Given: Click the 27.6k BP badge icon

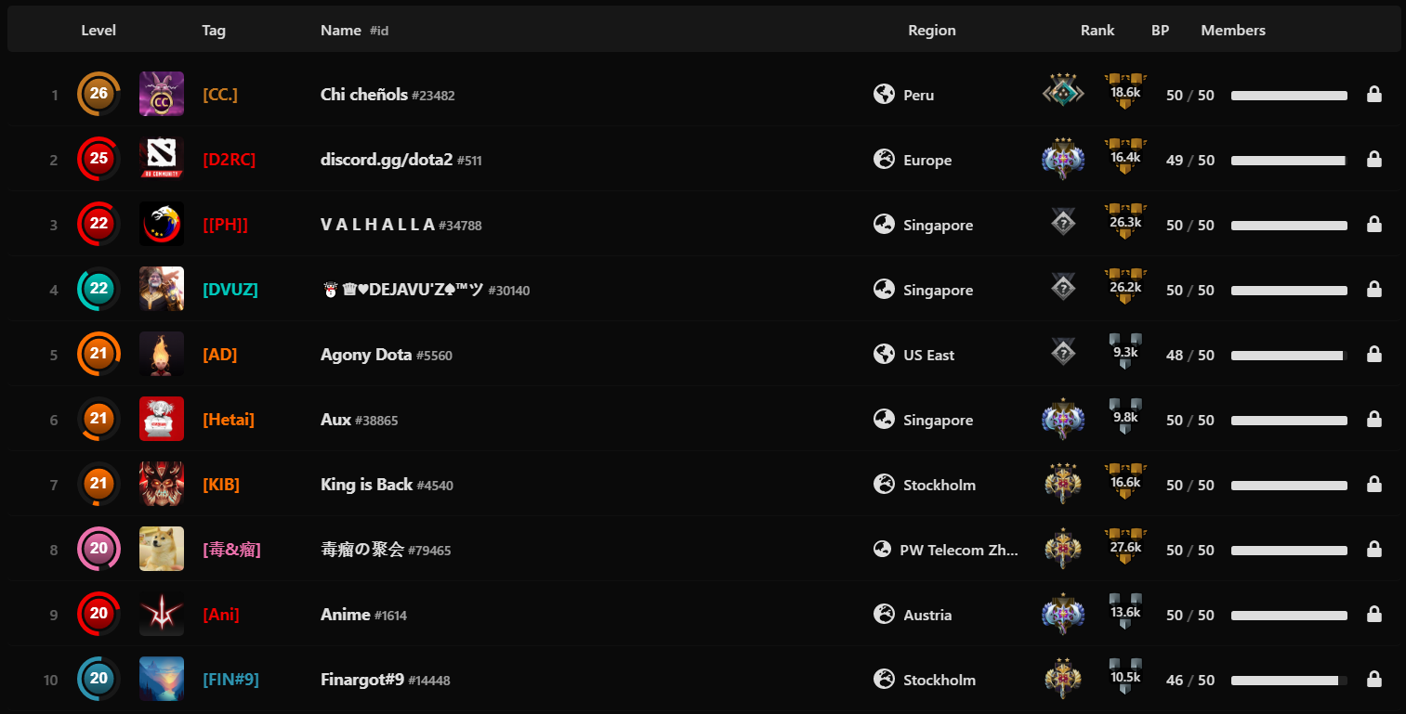Looking at the screenshot, I should 1124,549.
